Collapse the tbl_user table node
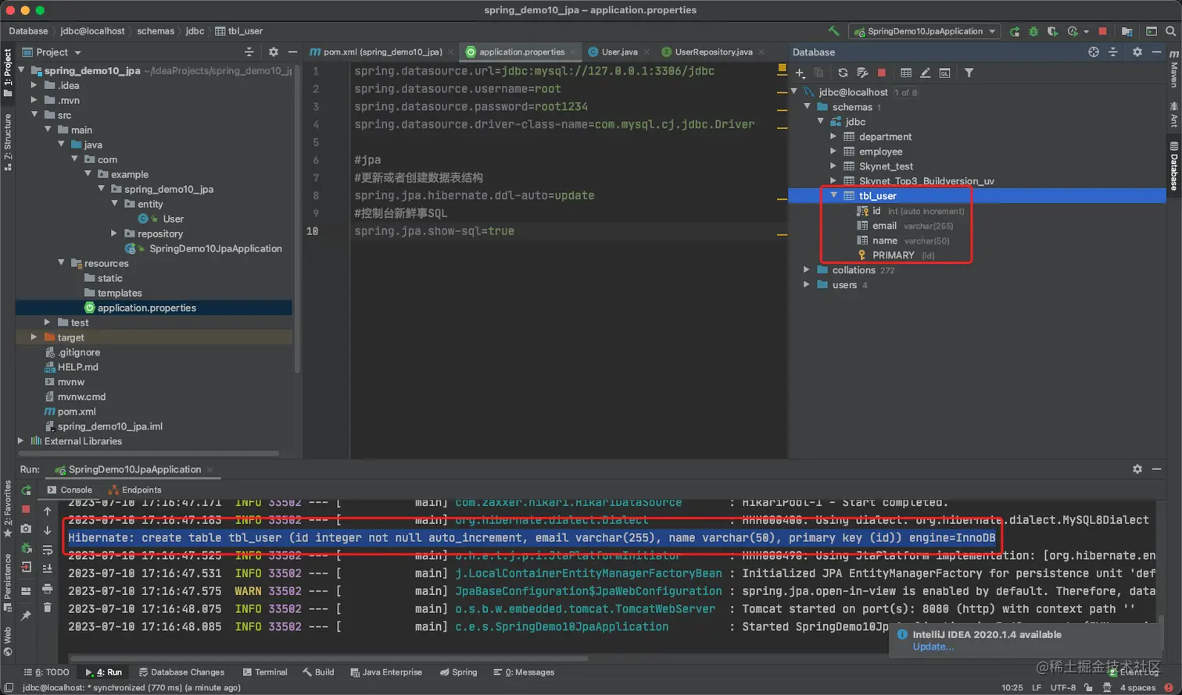 coord(833,196)
